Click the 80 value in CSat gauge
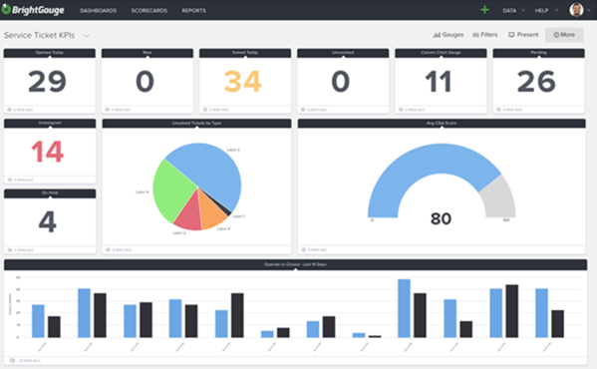The width and height of the screenshot is (597, 369). point(441,219)
